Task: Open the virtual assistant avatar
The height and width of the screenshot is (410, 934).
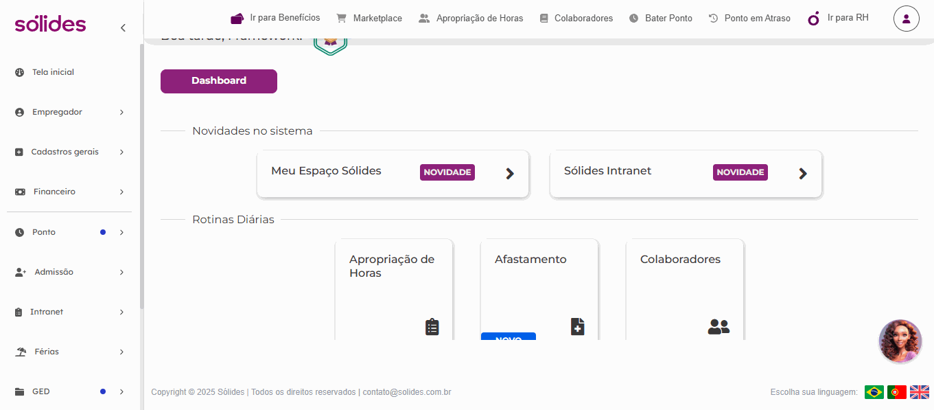Action: click(x=900, y=341)
